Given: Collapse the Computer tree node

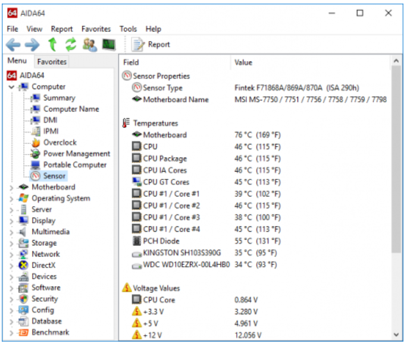Looking at the screenshot, I should click(11, 87).
